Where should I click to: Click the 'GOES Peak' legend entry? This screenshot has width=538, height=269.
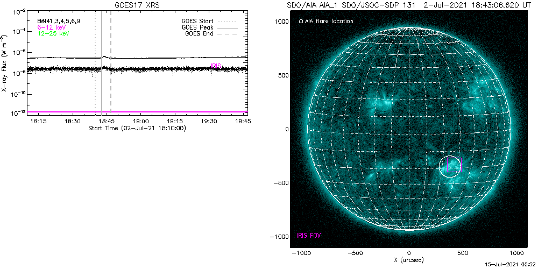210,27
